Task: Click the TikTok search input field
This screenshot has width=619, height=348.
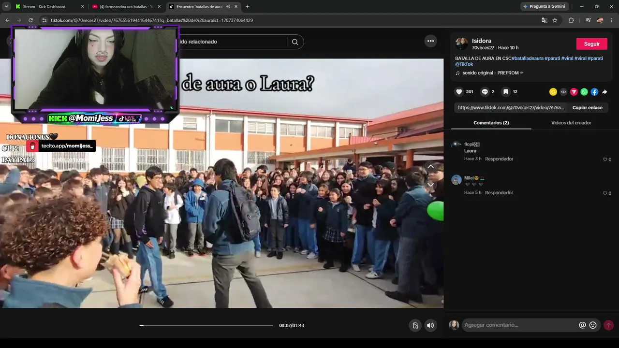Action: tap(232, 42)
